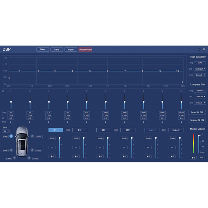Toggle the Work dot for EQ band 5
Image resolution: width=208 pixels, height=208 pixels.
click(x=87, y=122)
